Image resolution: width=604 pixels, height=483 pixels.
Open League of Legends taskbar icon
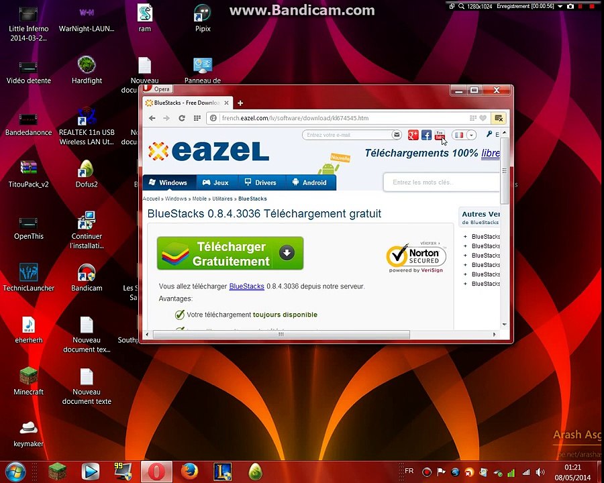coord(223,471)
